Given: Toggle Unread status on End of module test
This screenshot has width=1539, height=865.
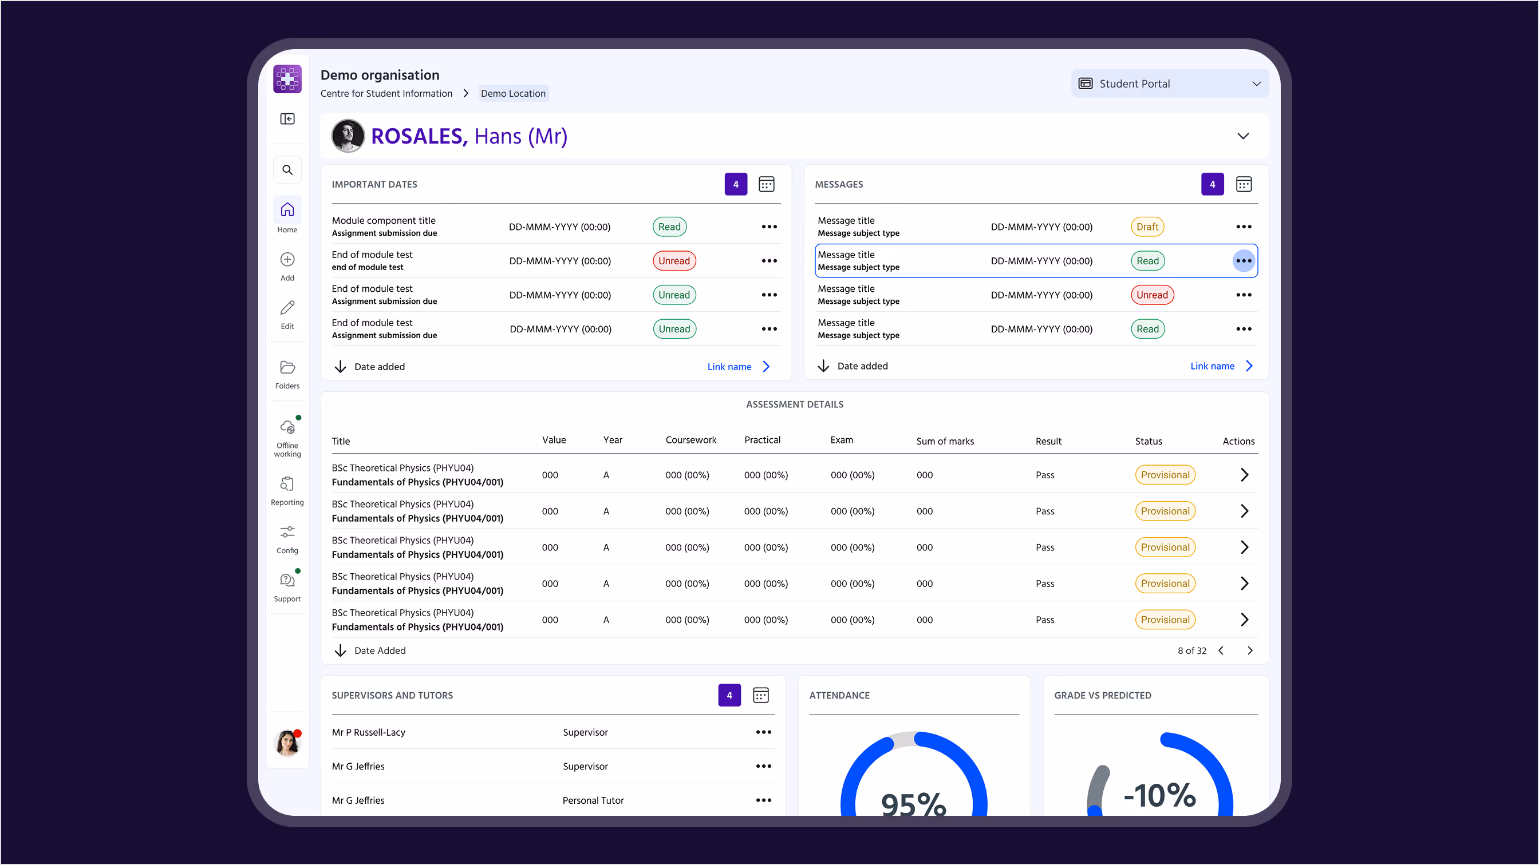Looking at the screenshot, I should pos(674,261).
